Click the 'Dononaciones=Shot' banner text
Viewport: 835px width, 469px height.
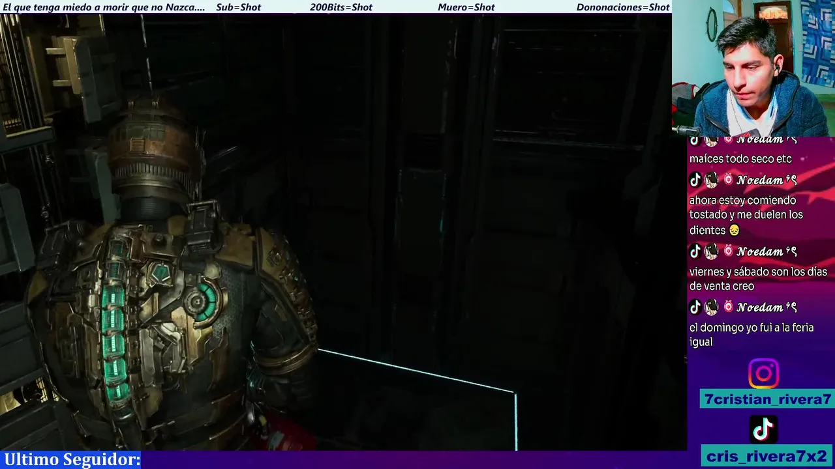pos(623,7)
